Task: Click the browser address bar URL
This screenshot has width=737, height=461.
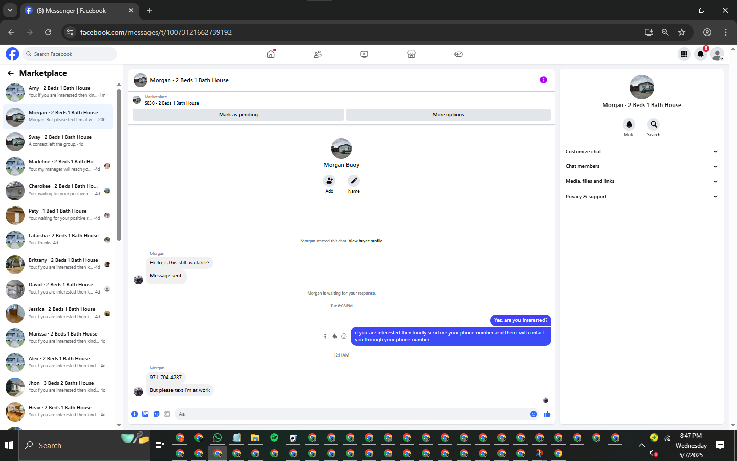Action: pyautogui.click(x=156, y=32)
